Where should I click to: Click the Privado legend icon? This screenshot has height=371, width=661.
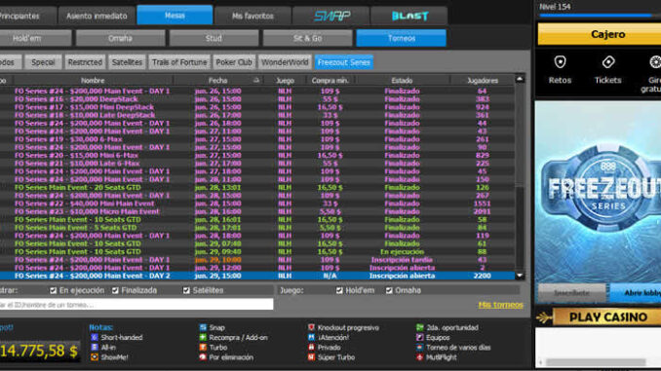[x=311, y=347]
